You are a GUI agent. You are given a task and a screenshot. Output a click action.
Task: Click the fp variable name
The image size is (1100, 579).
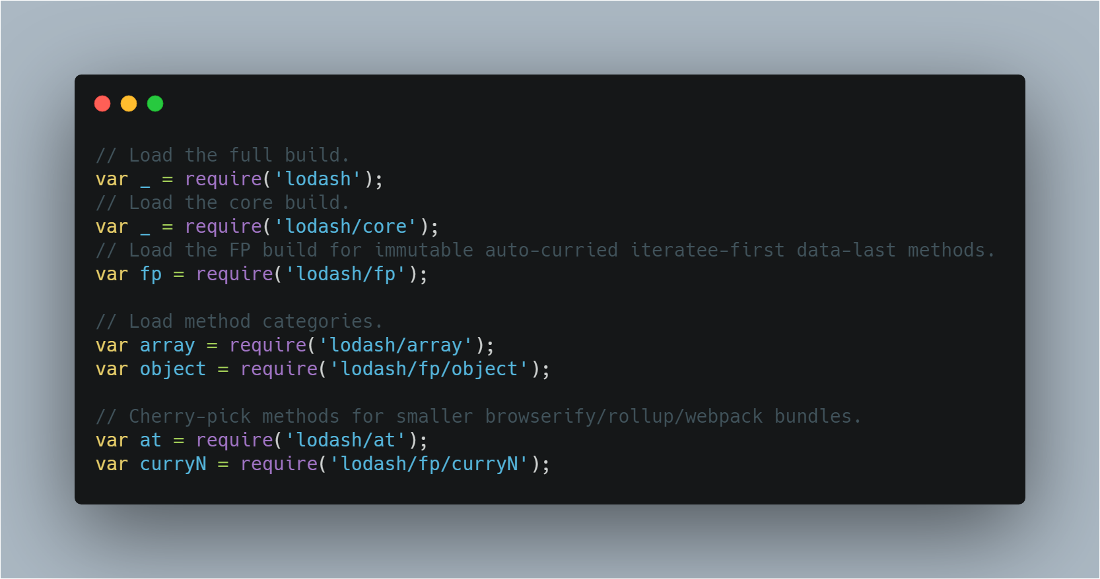point(151,274)
